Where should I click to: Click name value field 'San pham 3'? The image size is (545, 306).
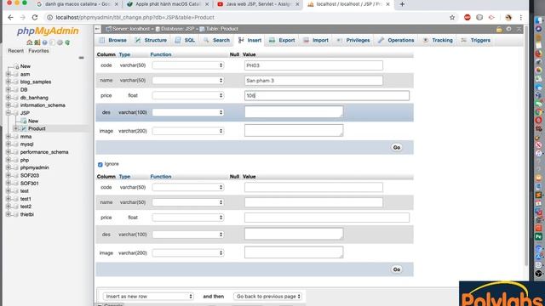pos(313,81)
